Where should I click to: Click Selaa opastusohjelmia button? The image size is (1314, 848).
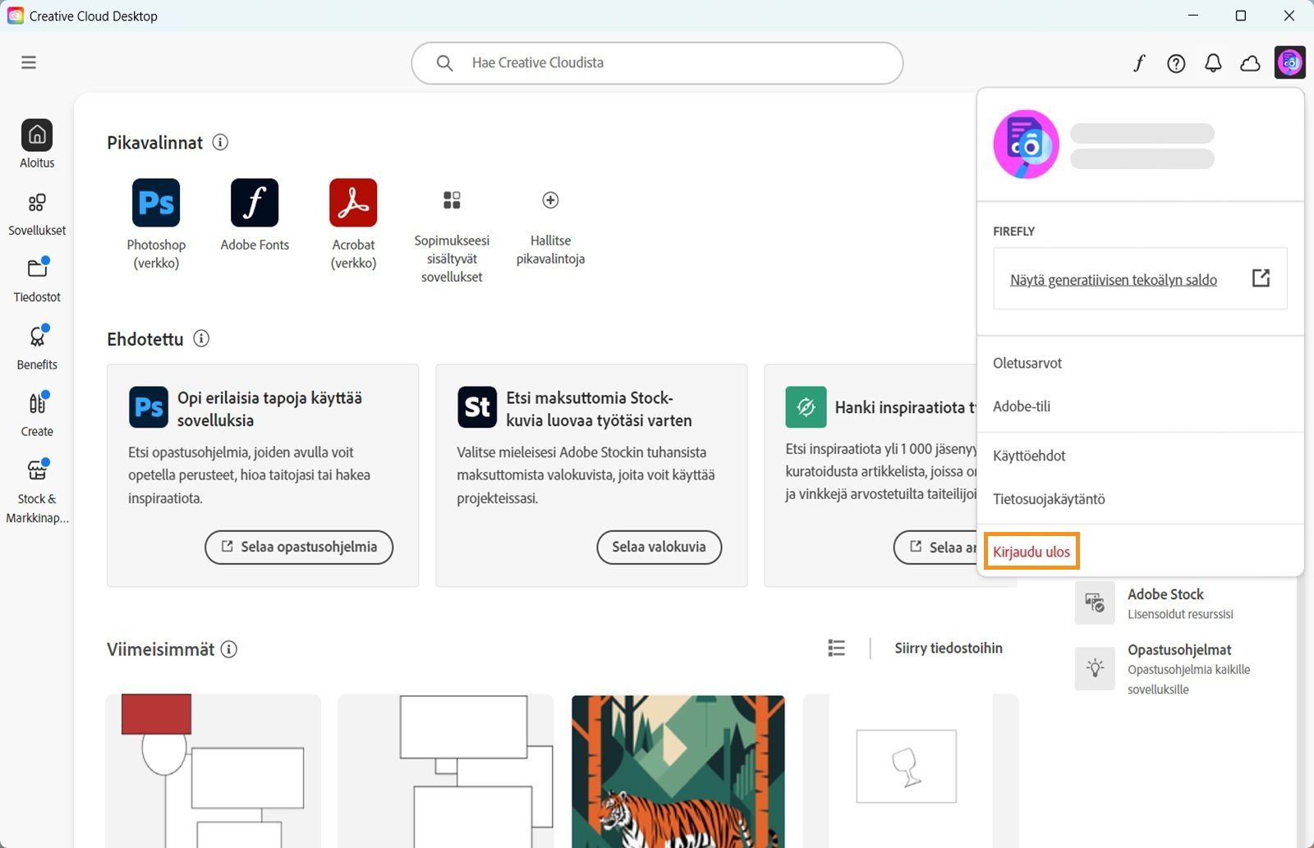[x=299, y=547]
